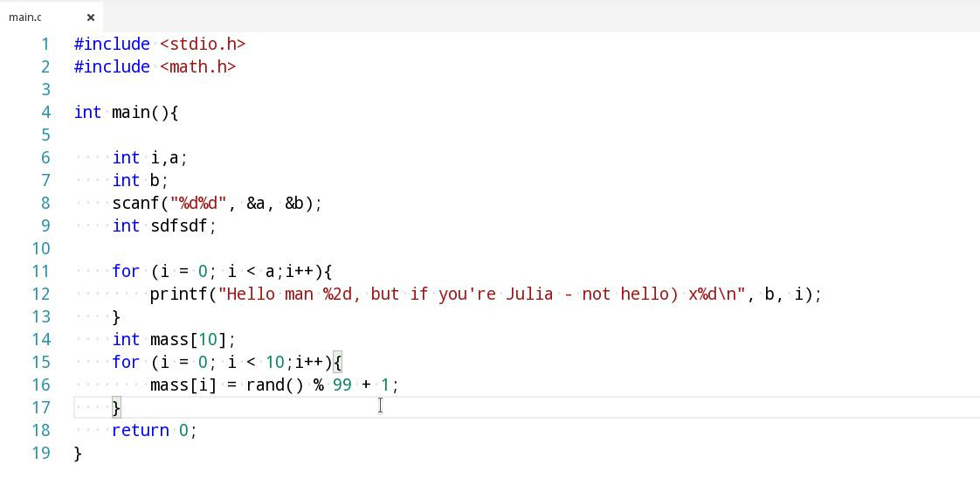This screenshot has height=499, width=980.
Task: Click the mass[10] array declaration
Action: pyautogui.click(x=174, y=340)
